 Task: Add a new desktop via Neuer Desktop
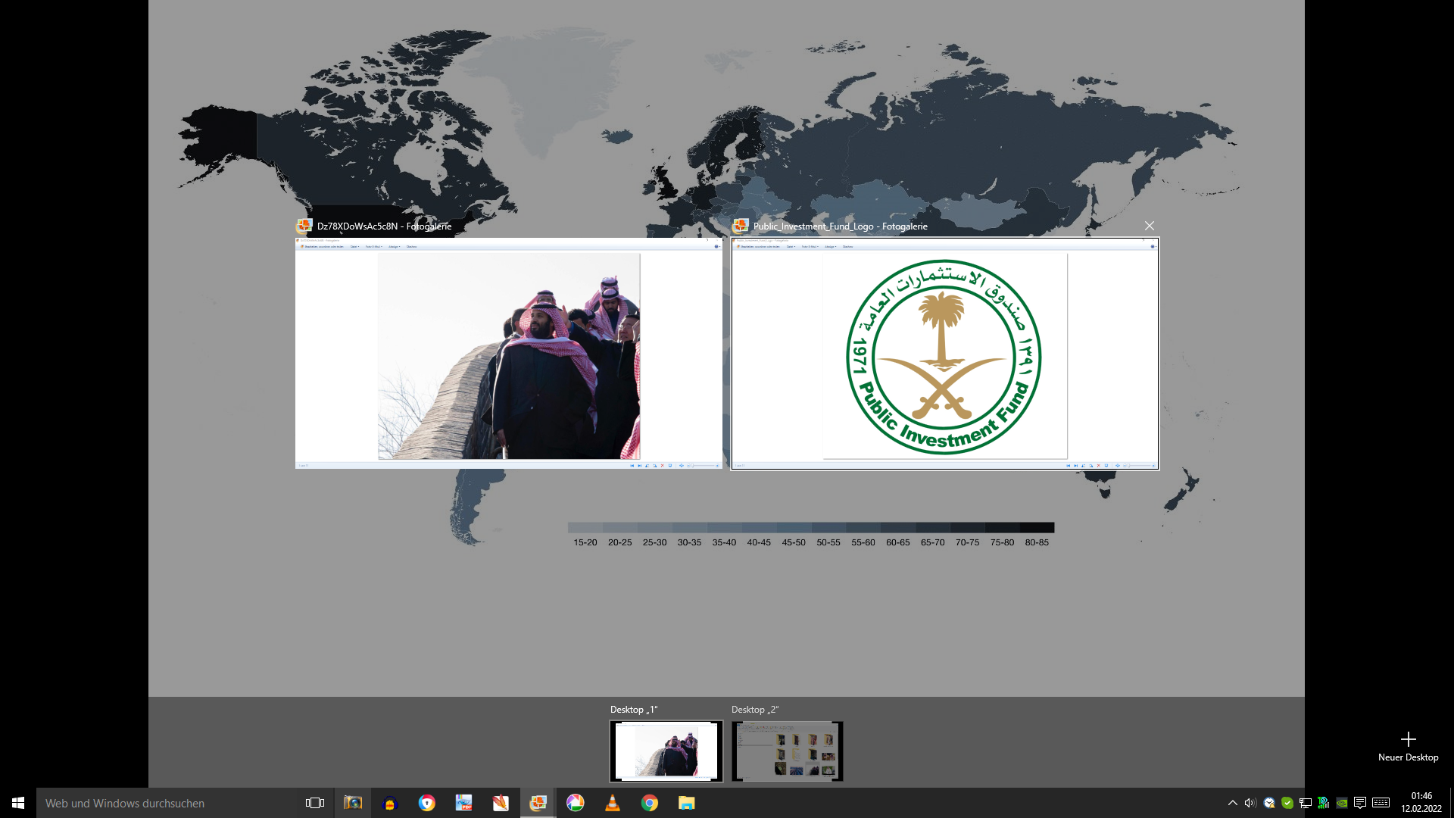(x=1408, y=746)
